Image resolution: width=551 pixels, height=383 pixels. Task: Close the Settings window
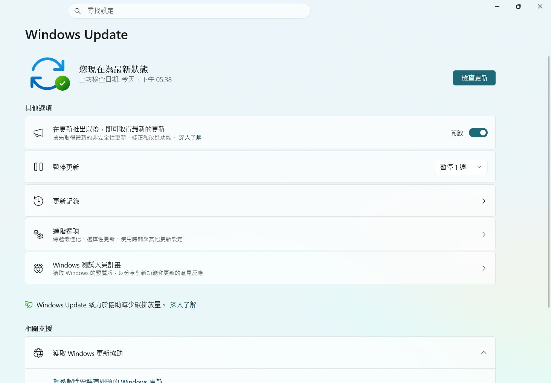(540, 6)
